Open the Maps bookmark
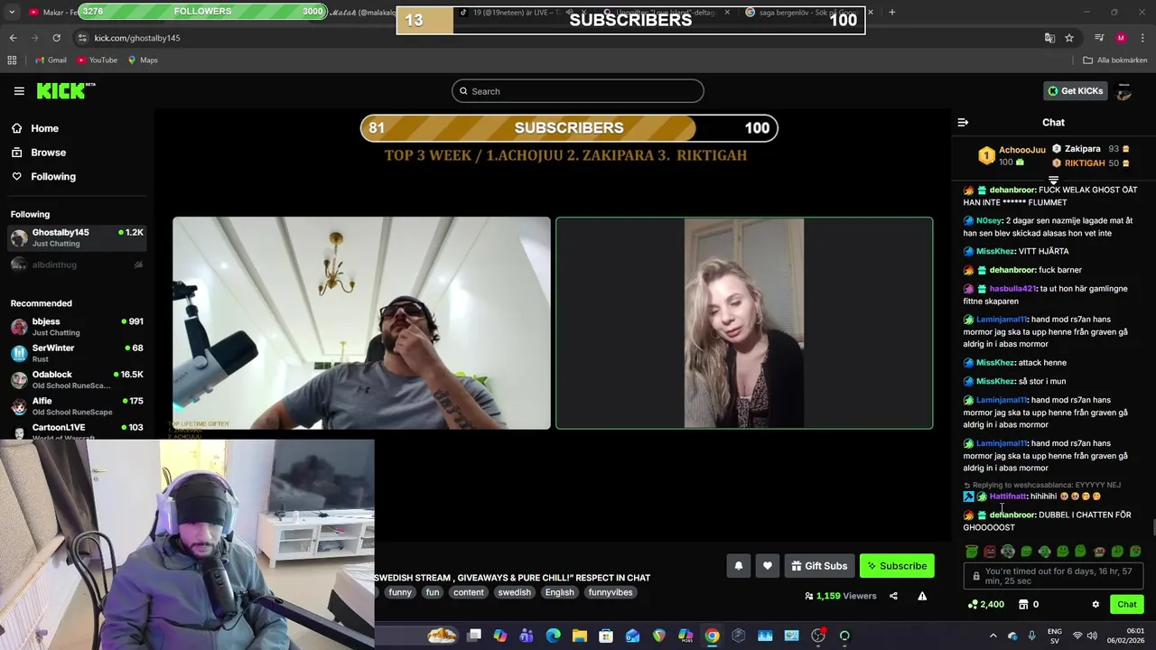Viewport: 1156px width, 650px height. (143, 60)
